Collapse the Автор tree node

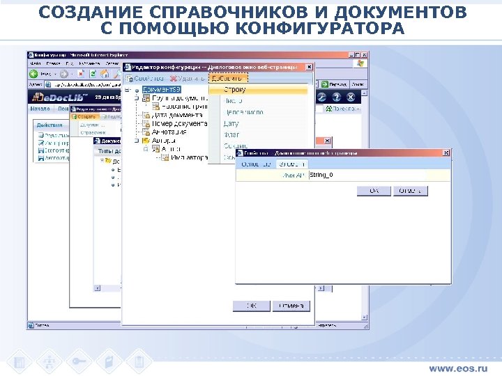click(146, 149)
